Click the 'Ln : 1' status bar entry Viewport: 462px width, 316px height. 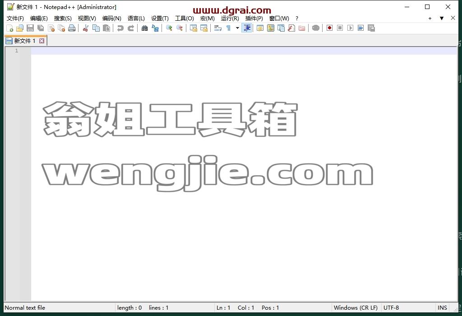click(223, 307)
